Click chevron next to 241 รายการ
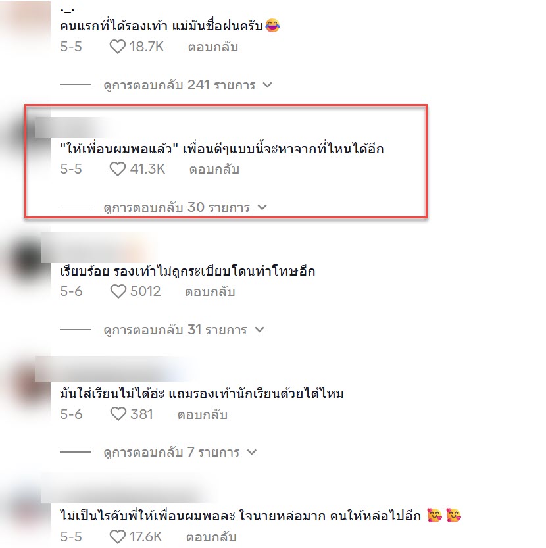Screen dimensions: 546x548 [267, 85]
